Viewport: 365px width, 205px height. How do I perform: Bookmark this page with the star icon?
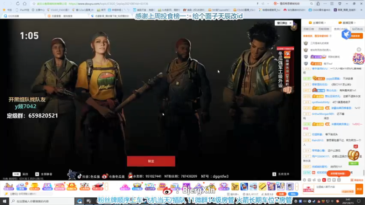click(x=34, y=4)
